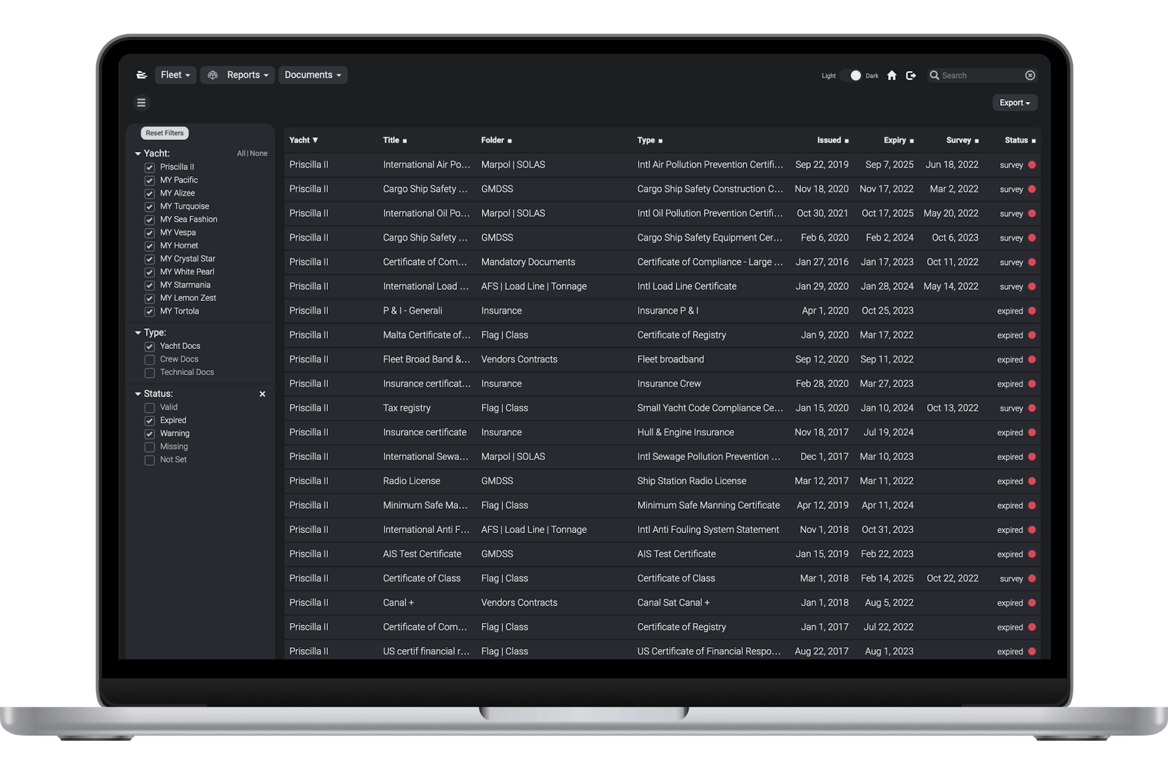The image size is (1168, 775).
Task: Clear search with circled X icon
Action: click(1030, 75)
